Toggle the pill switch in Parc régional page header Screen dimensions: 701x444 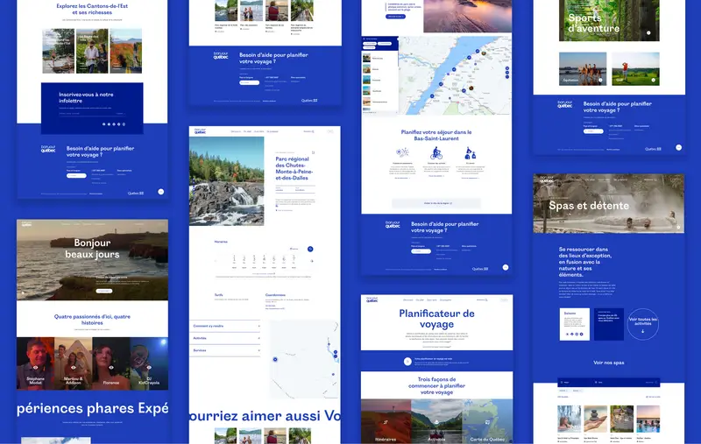(x=330, y=131)
